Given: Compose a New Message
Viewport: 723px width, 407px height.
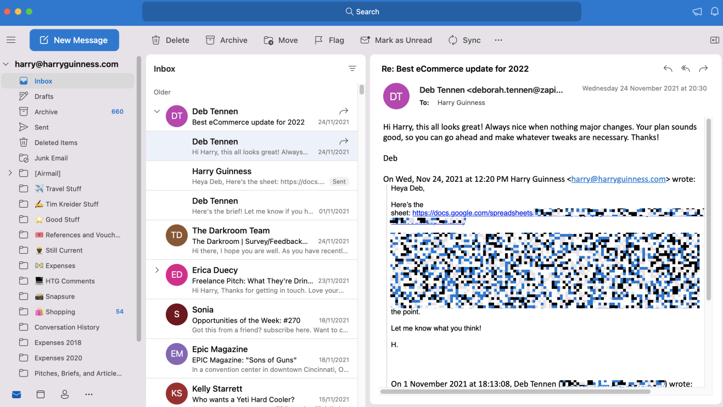Looking at the screenshot, I should click(x=74, y=40).
